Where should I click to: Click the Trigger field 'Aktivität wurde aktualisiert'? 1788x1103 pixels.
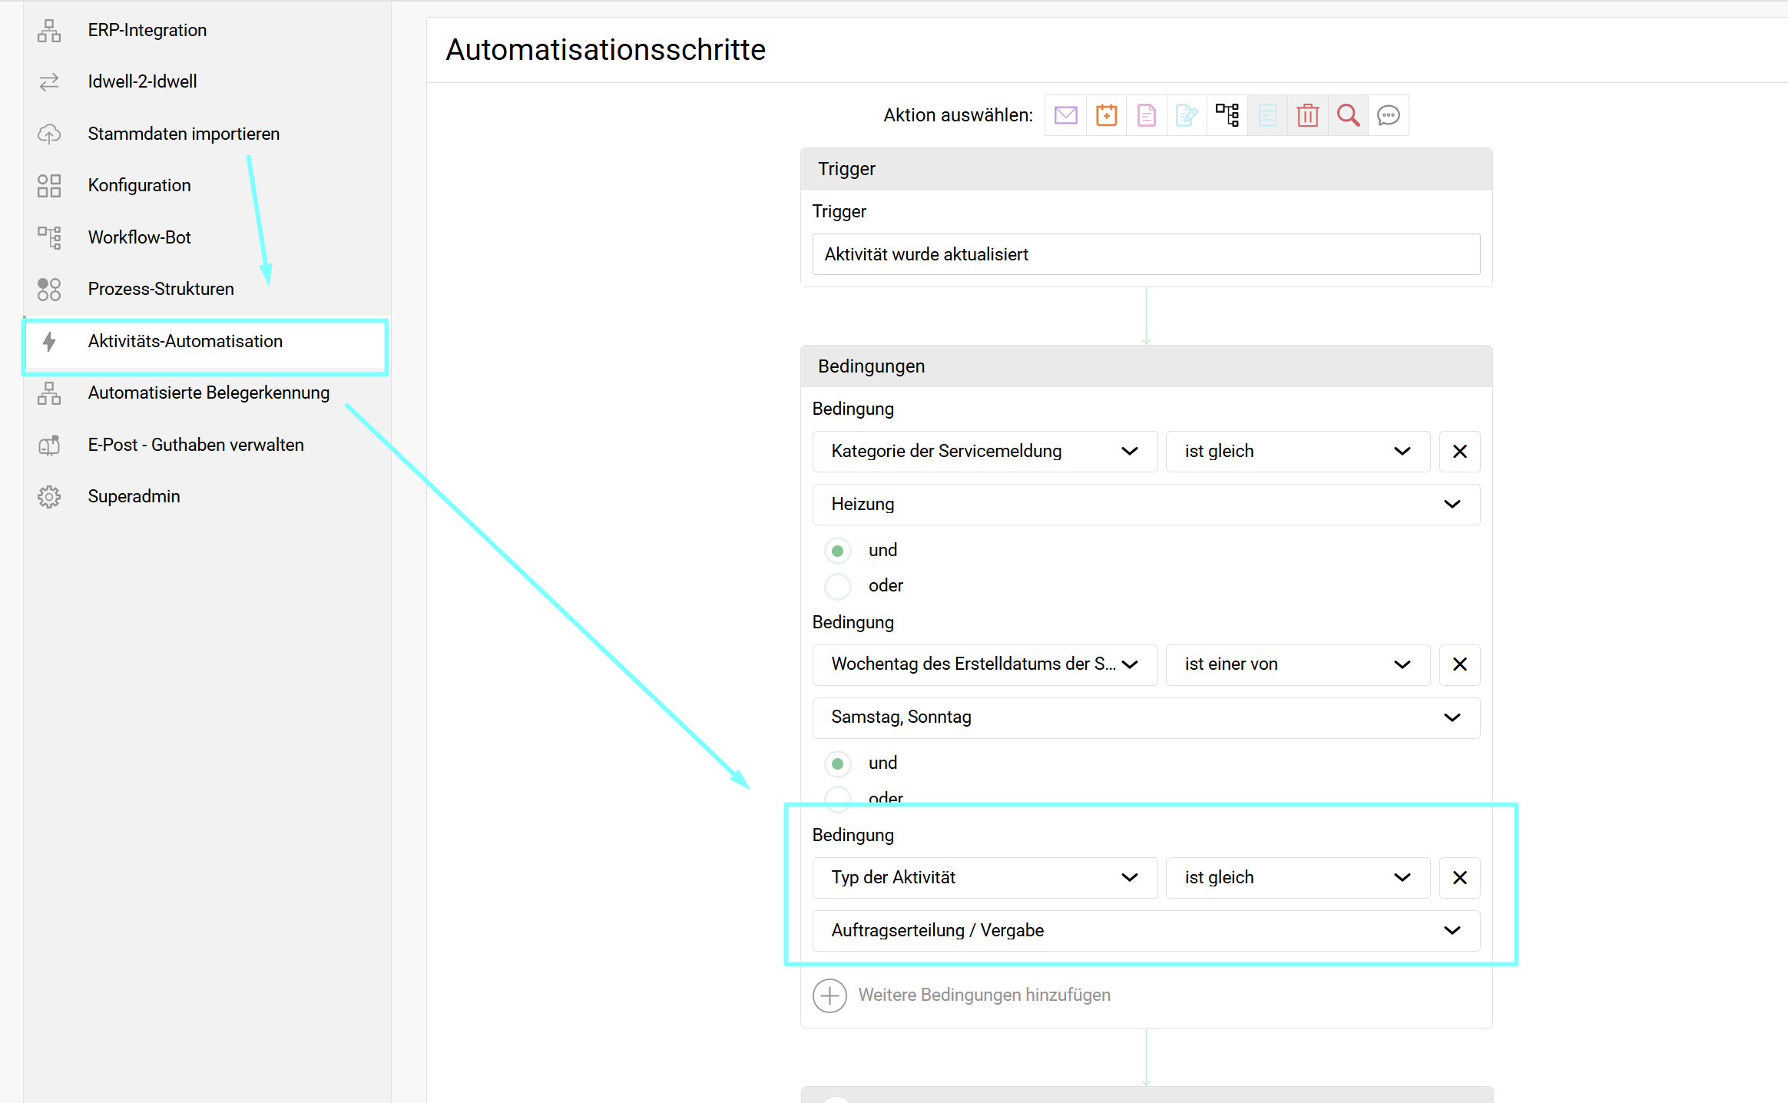[x=1145, y=254]
